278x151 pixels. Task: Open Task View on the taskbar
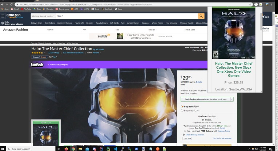pyautogui.click(x=59, y=149)
